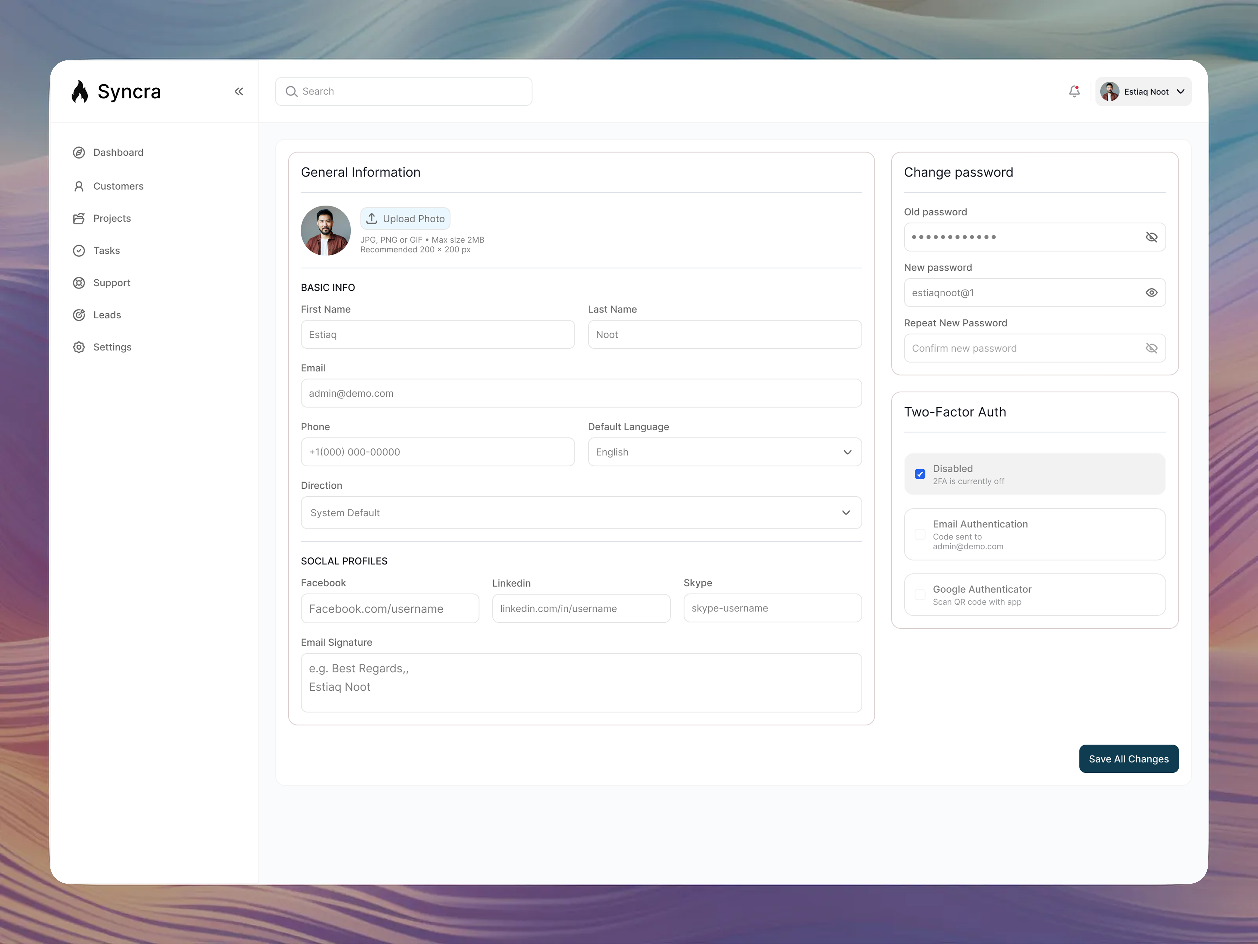The width and height of the screenshot is (1258, 944).
Task: Disable the 2FA Disabled checkbox
Action: click(920, 473)
